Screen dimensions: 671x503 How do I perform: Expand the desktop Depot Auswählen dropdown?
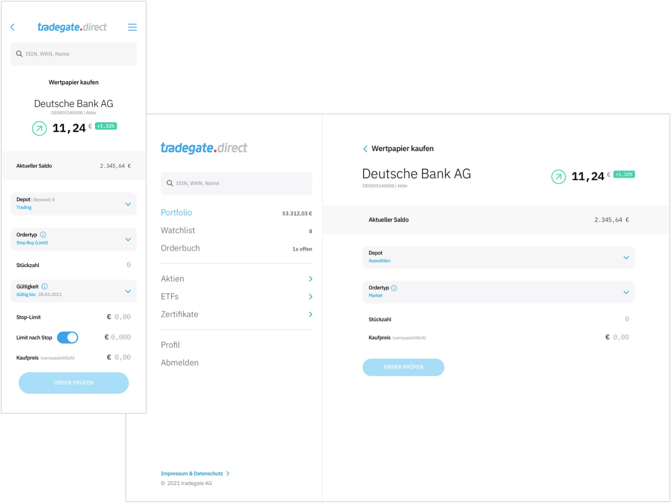point(499,257)
